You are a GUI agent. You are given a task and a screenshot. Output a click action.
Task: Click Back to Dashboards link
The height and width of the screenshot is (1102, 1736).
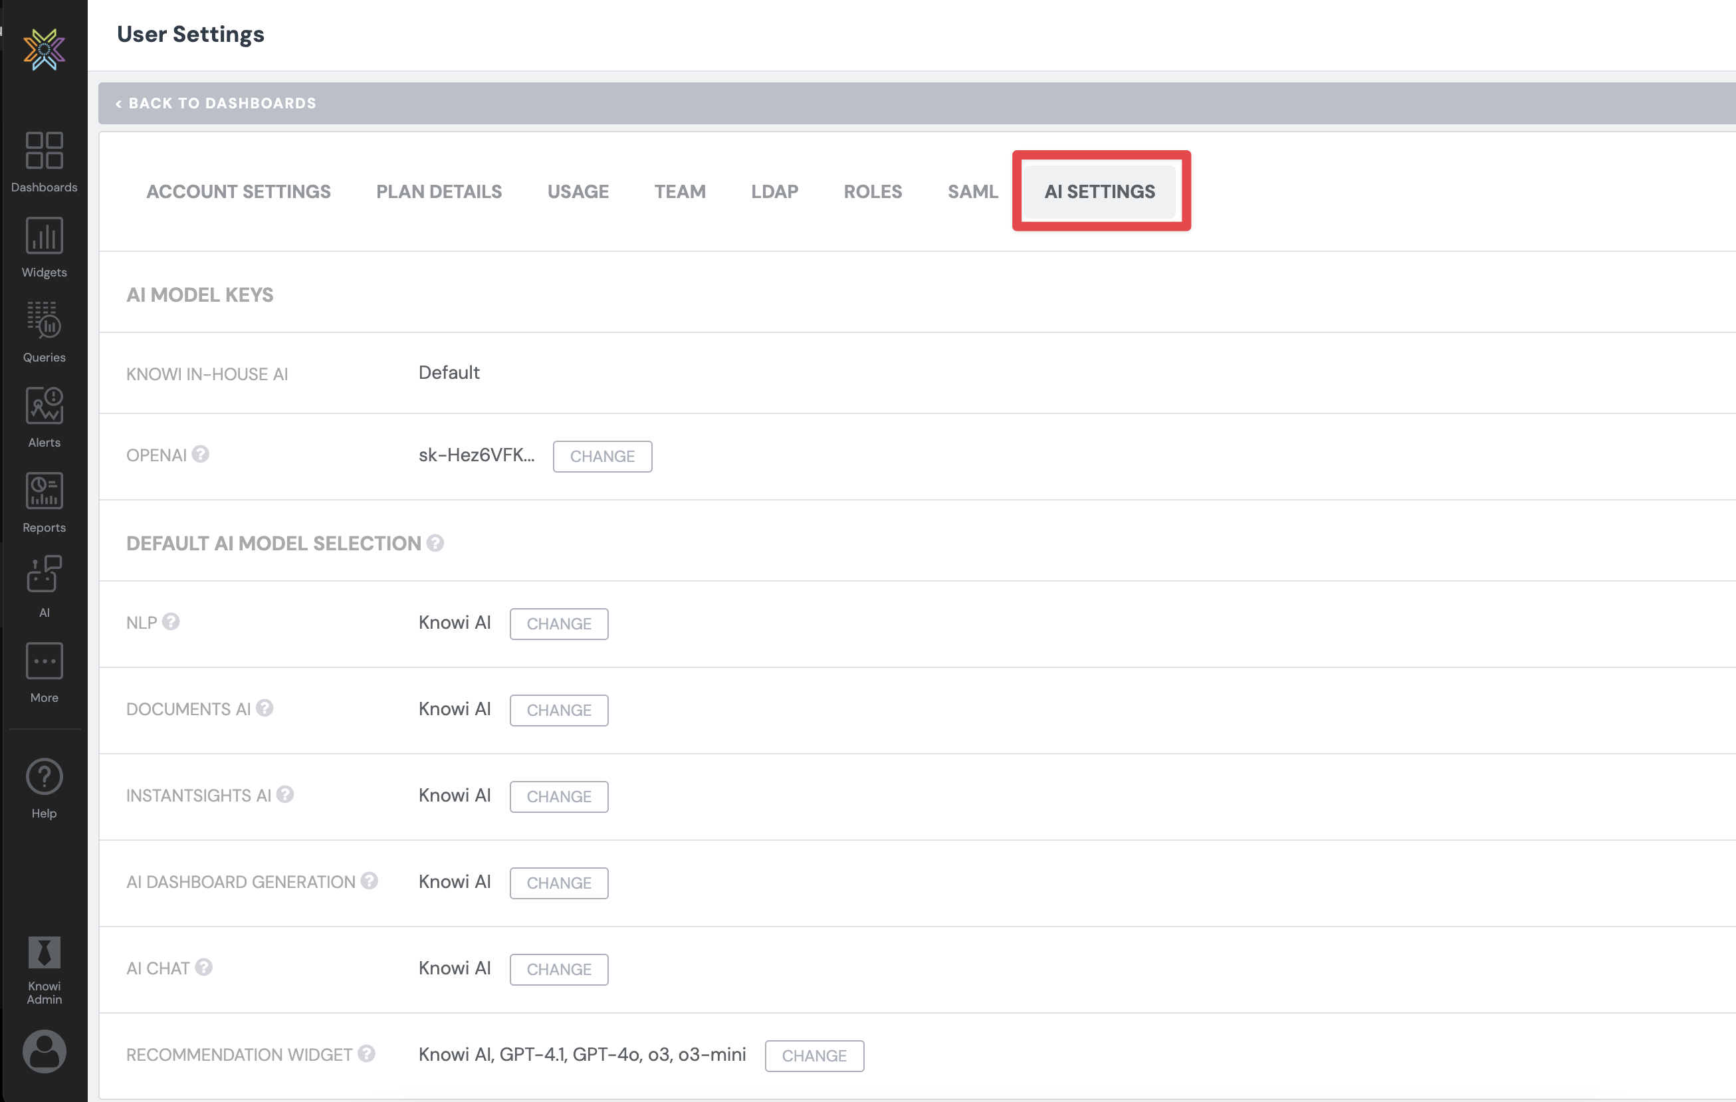215,103
